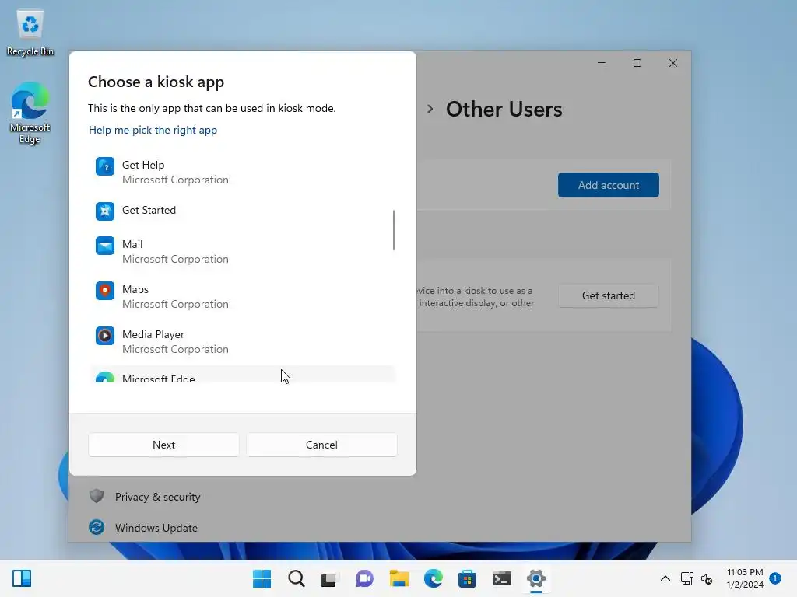Open Terminal from the taskbar

pos(502,578)
